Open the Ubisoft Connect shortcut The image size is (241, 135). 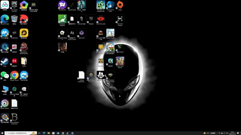click(x=5, y=103)
